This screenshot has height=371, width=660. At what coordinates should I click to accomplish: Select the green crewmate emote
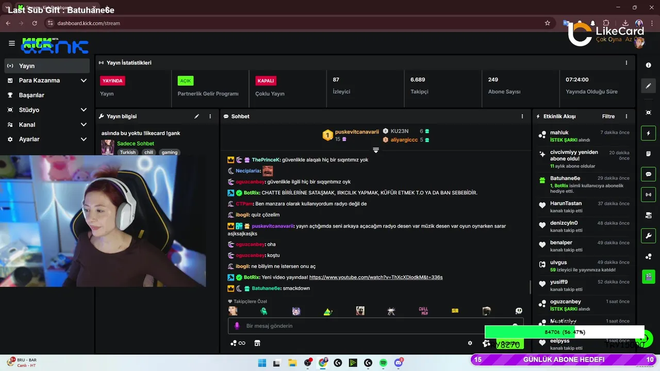coord(264,311)
